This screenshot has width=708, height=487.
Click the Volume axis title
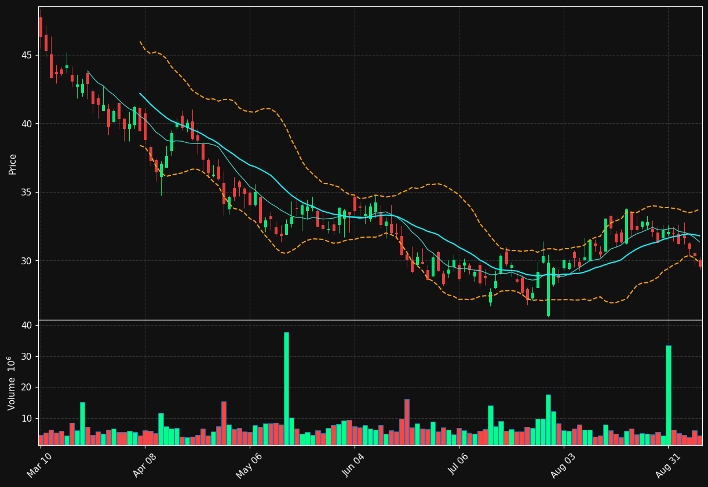12,383
